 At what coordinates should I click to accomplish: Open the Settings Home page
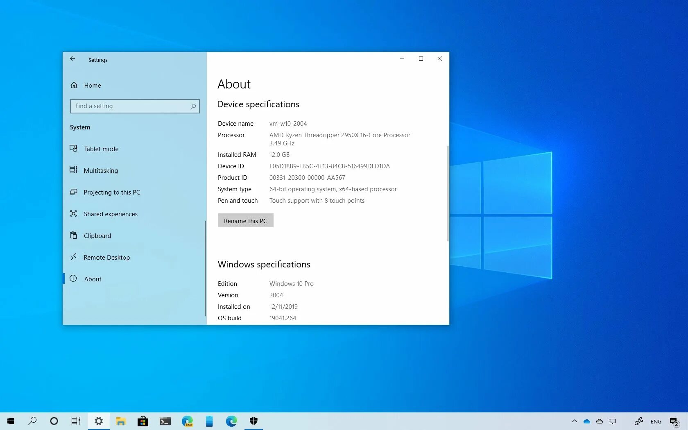click(92, 85)
